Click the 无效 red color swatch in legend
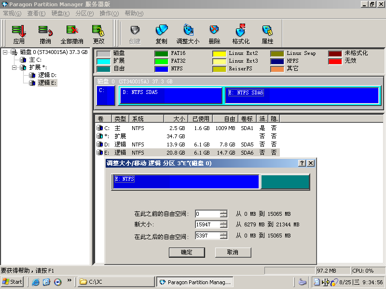This screenshot has height=289, width=386. tap(335, 61)
